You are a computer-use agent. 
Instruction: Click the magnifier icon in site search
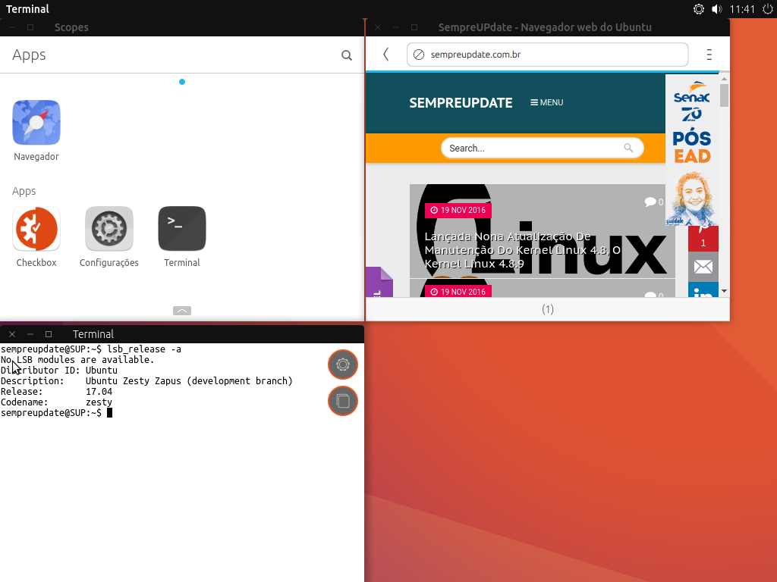click(628, 148)
